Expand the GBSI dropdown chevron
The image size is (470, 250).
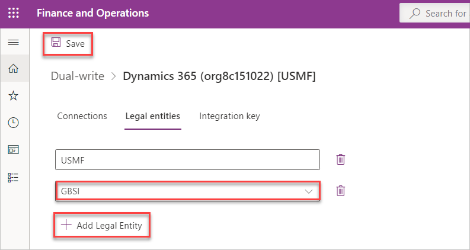click(309, 191)
